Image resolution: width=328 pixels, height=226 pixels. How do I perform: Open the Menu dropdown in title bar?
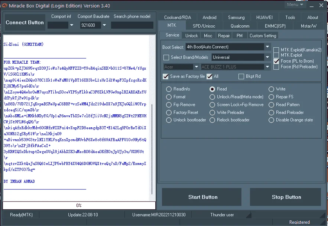tap(295, 4)
